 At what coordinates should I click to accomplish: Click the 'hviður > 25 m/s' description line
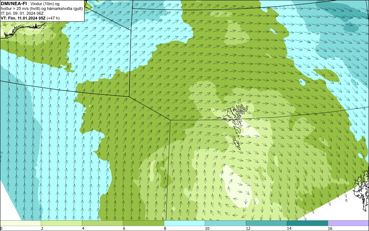[x=42, y=8]
